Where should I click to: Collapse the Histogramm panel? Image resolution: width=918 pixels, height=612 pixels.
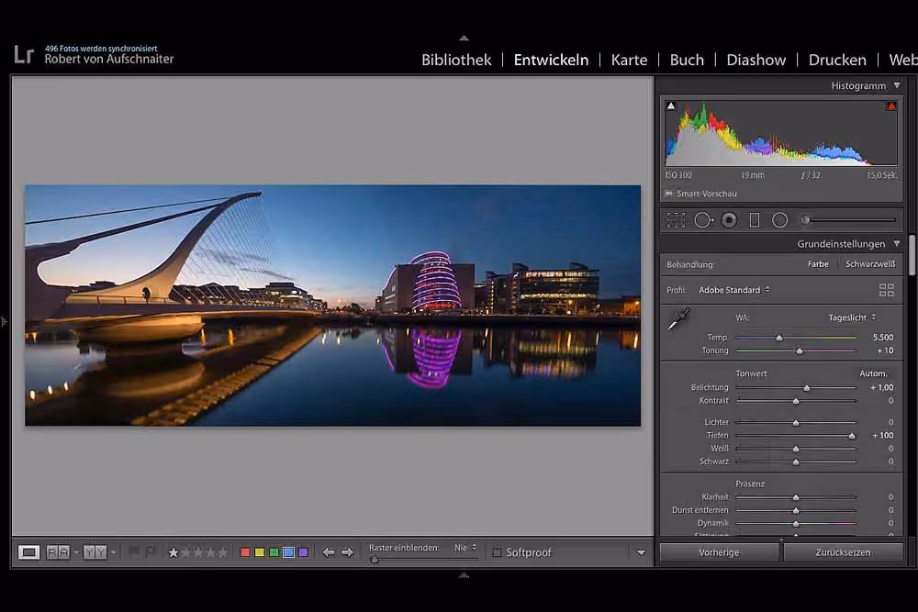coord(896,85)
